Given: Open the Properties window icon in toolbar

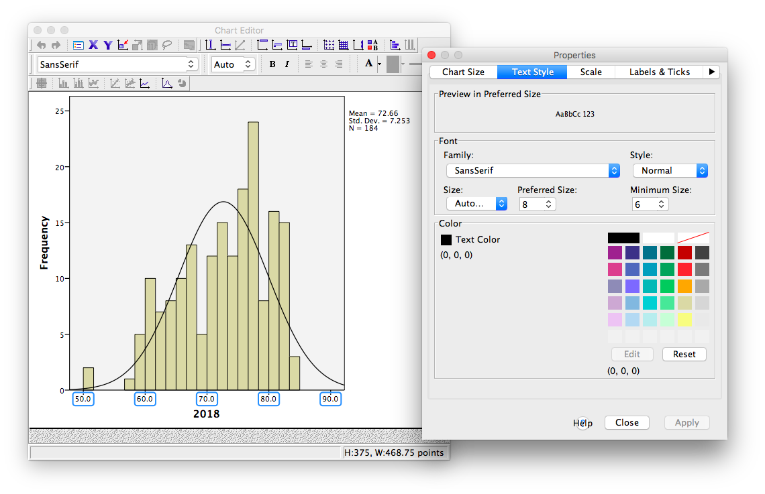Looking at the screenshot, I should tap(78, 46).
